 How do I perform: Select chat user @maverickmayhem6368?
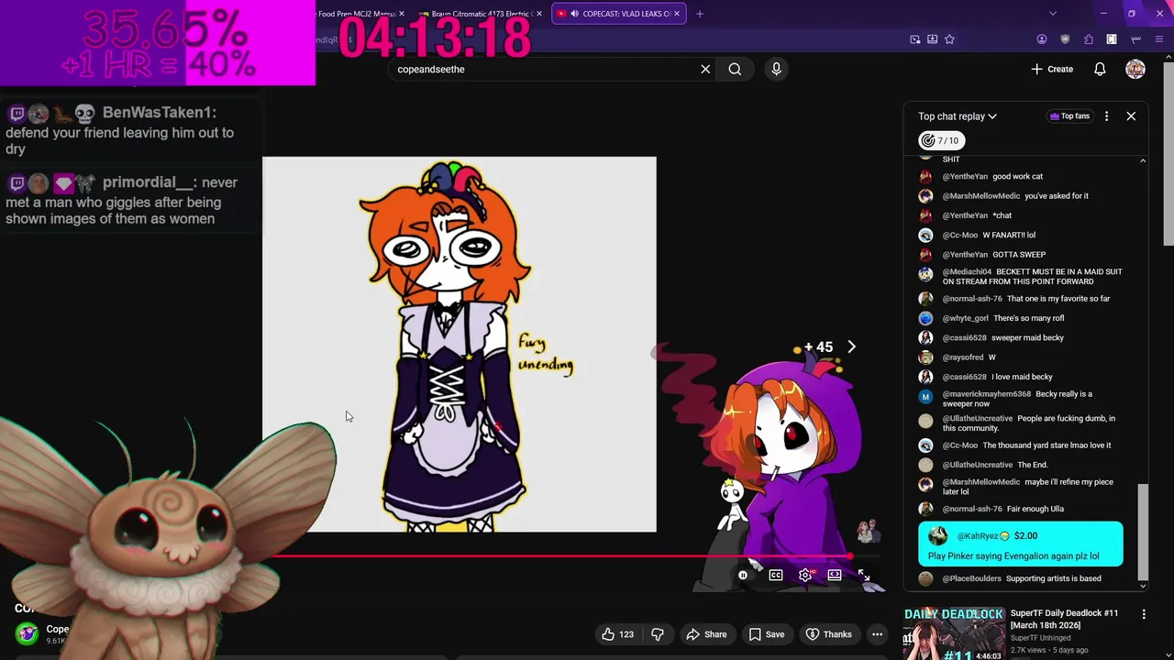986,394
